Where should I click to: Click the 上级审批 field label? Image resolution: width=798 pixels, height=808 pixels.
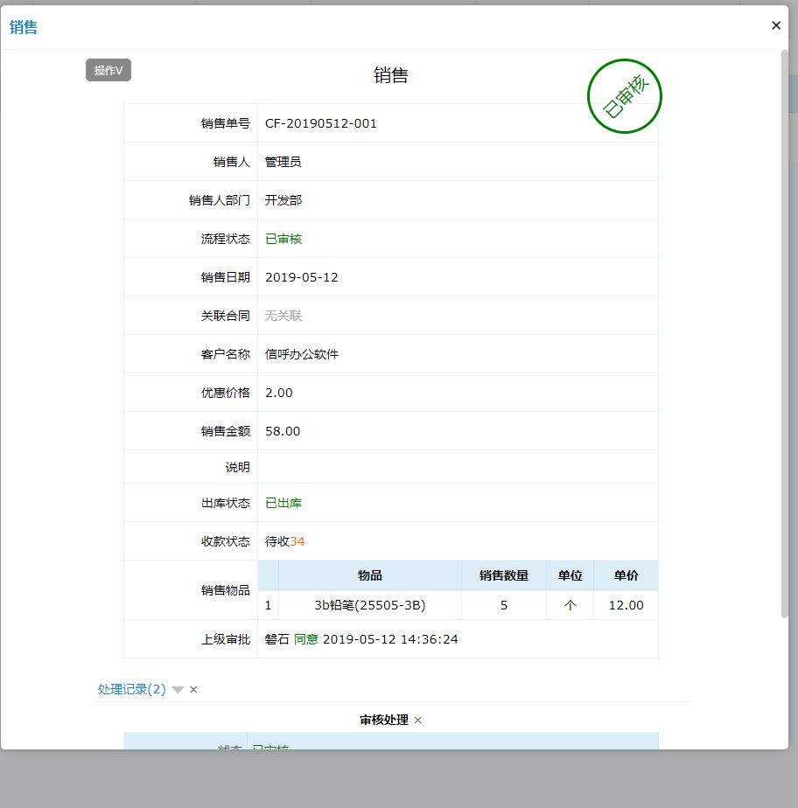click(225, 639)
